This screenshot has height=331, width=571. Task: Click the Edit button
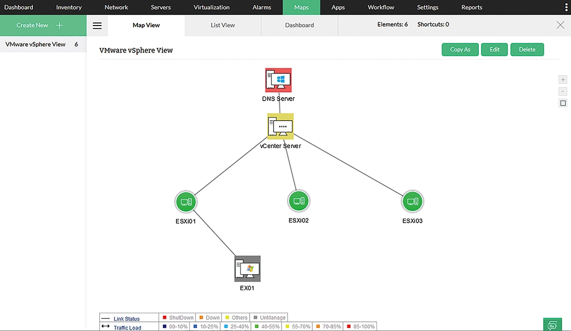pos(495,50)
